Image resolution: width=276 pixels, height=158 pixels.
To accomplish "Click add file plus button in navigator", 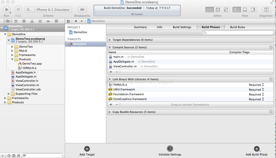I will click(x=3, y=156).
